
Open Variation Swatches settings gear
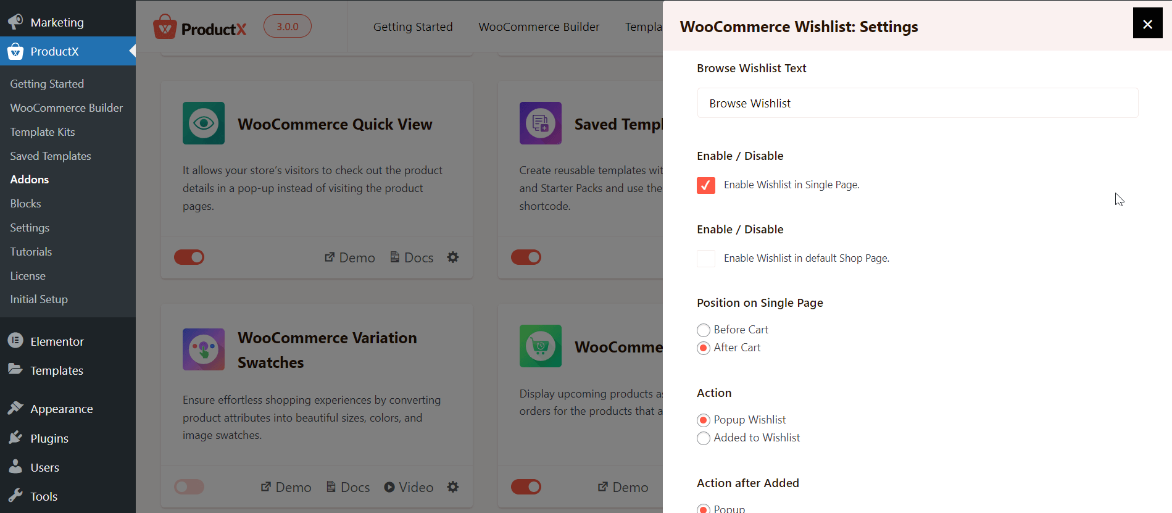(453, 486)
